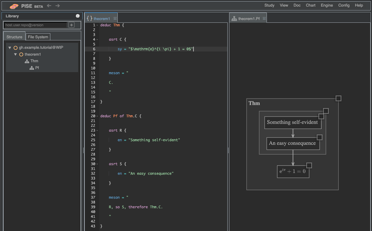Toggle checkbox on 'Something self-evident' node
This screenshot has width=372, height=231.
pos(321,116)
